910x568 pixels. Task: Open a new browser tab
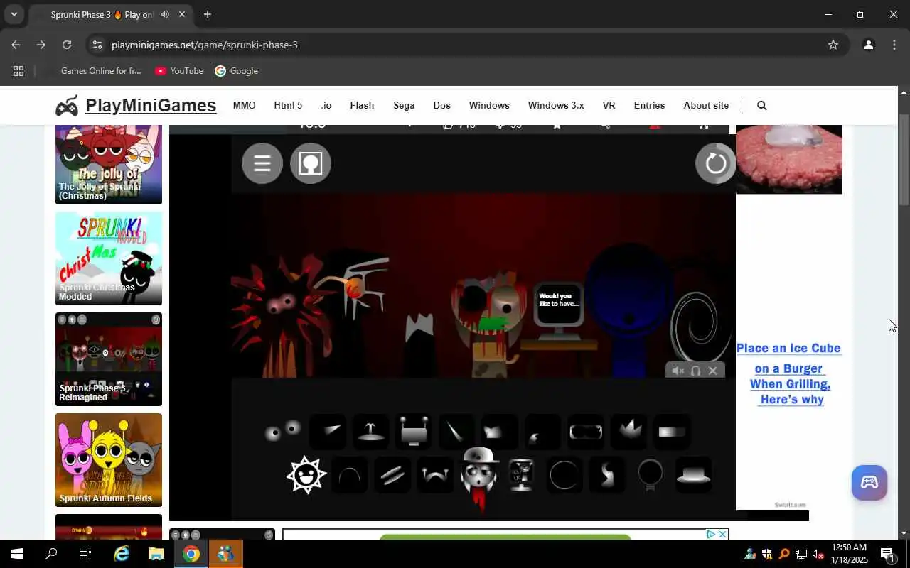[x=207, y=14]
